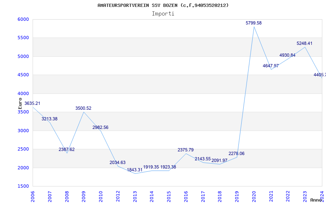Select the 5799.58 data label
The height and width of the screenshot is (204, 326).
(x=253, y=23)
